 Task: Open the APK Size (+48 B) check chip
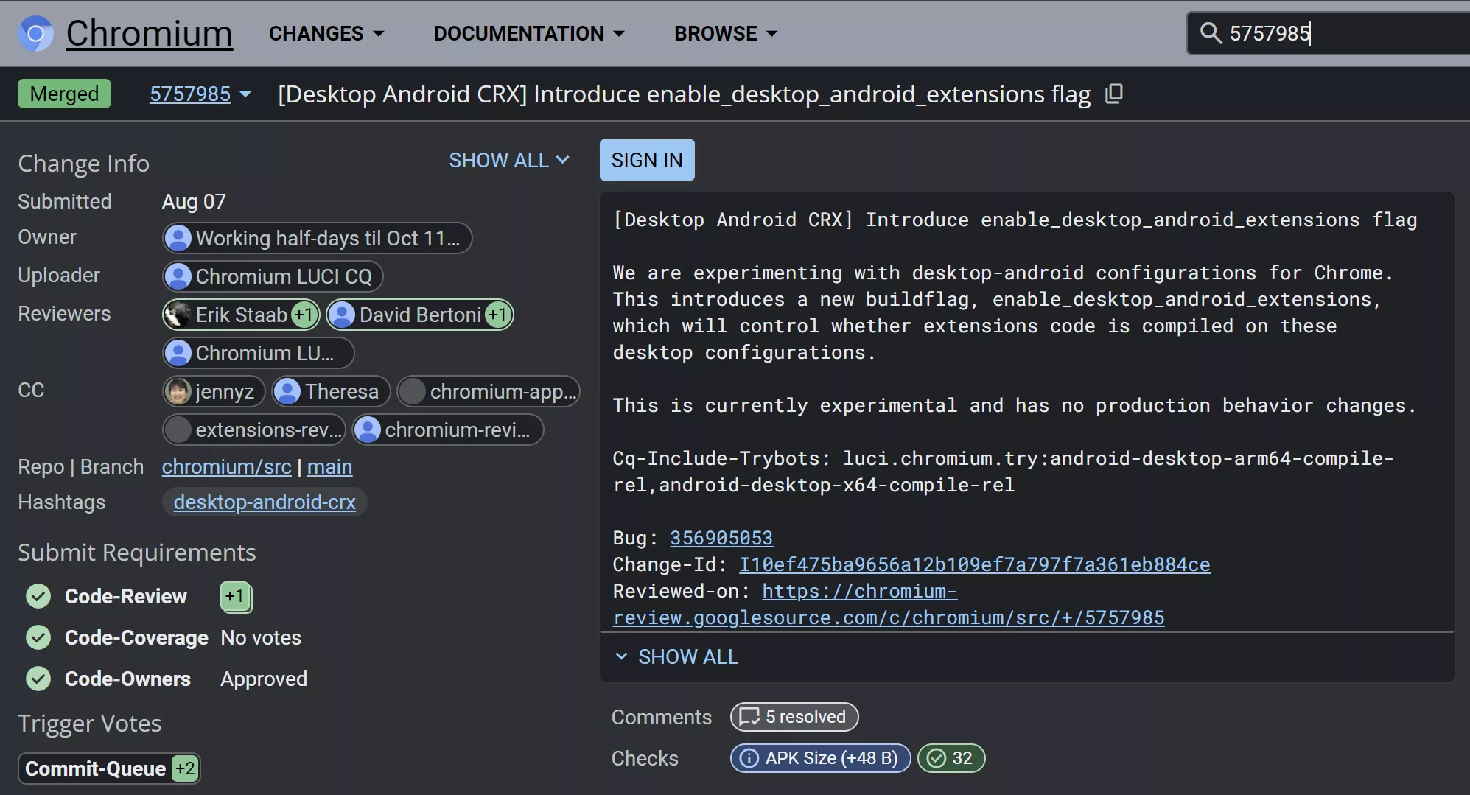click(821, 758)
